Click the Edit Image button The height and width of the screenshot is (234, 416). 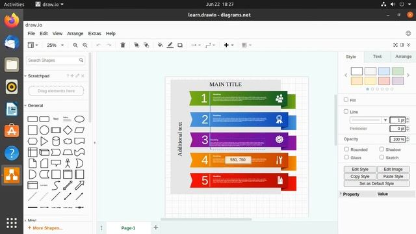click(x=393, y=169)
